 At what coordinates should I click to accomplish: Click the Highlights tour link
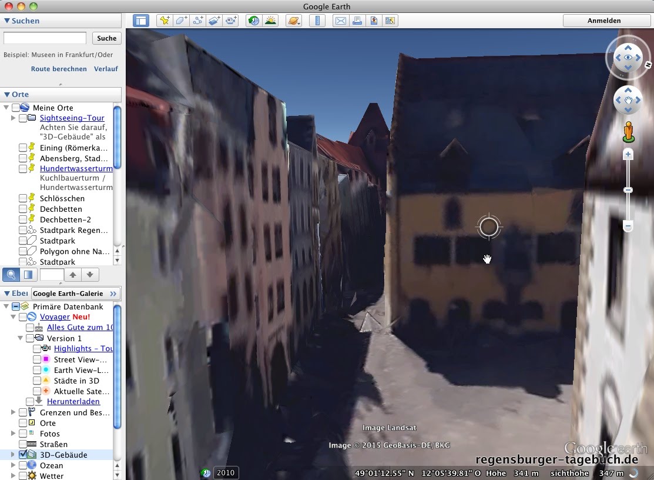pos(83,348)
